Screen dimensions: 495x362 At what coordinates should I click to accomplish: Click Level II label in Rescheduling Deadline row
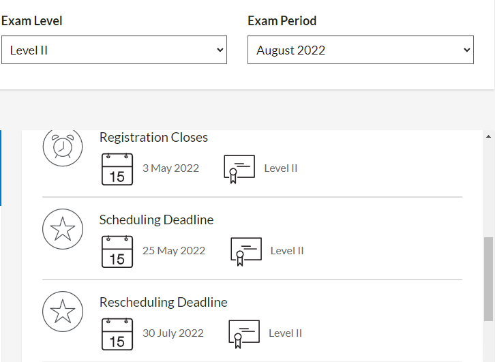coord(285,333)
